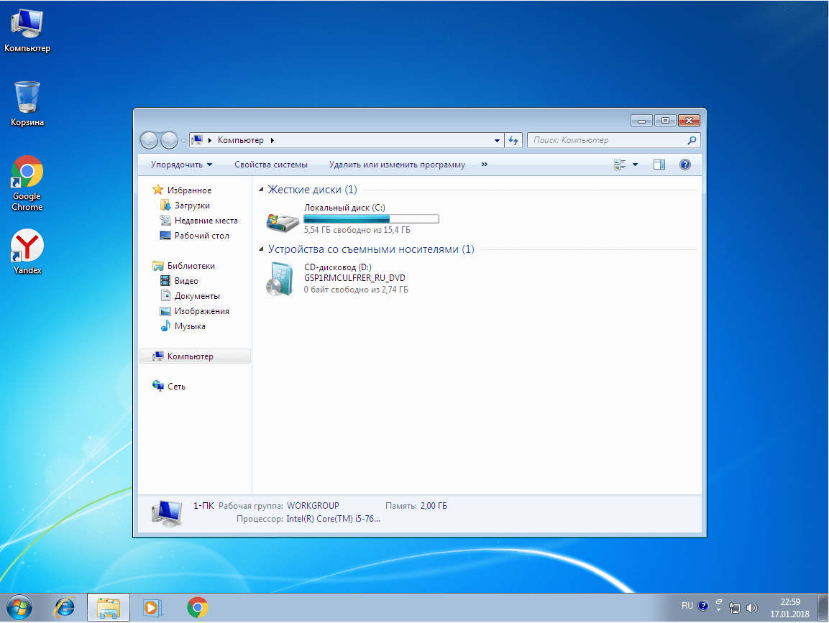The width and height of the screenshot is (829, 623).
Task: Open the Computer desktop icon
Action: click(27, 31)
